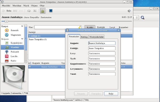Collapse the Kirjasto section arrow

(x=22, y=39)
